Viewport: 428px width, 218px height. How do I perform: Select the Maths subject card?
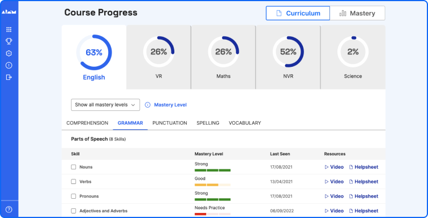[223, 57]
